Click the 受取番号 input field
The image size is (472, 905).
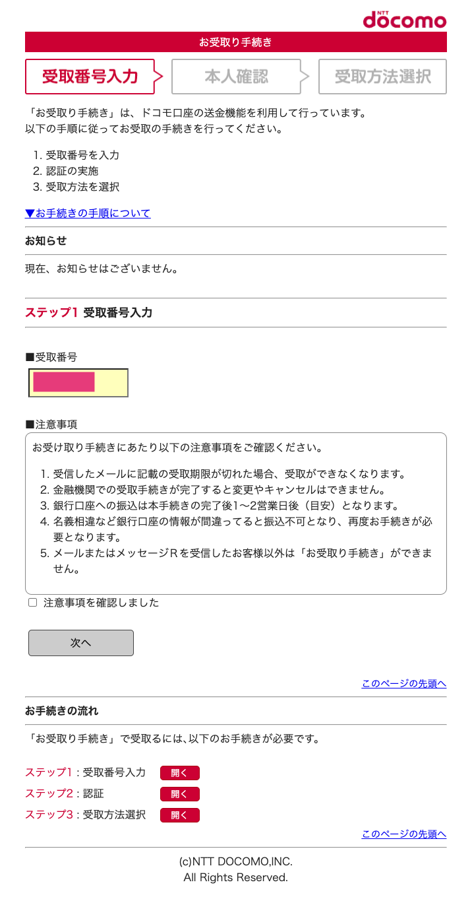click(x=78, y=383)
